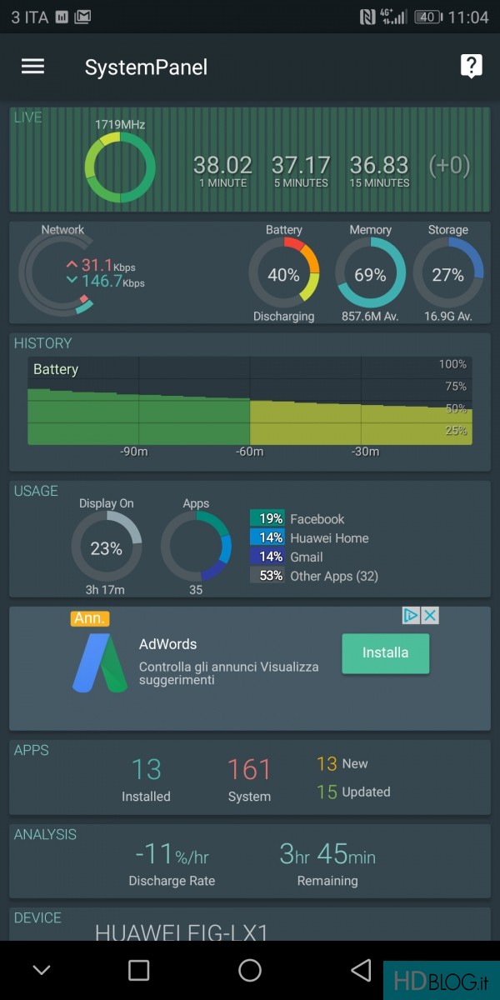Tap the Apps usage ring chart
The height and width of the screenshot is (1000, 500).
tap(196, 547)
